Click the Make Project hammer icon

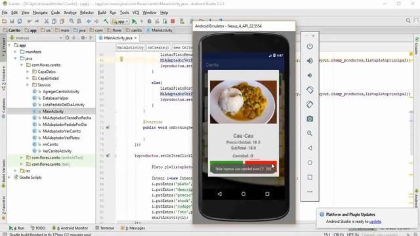coord(106,21)
